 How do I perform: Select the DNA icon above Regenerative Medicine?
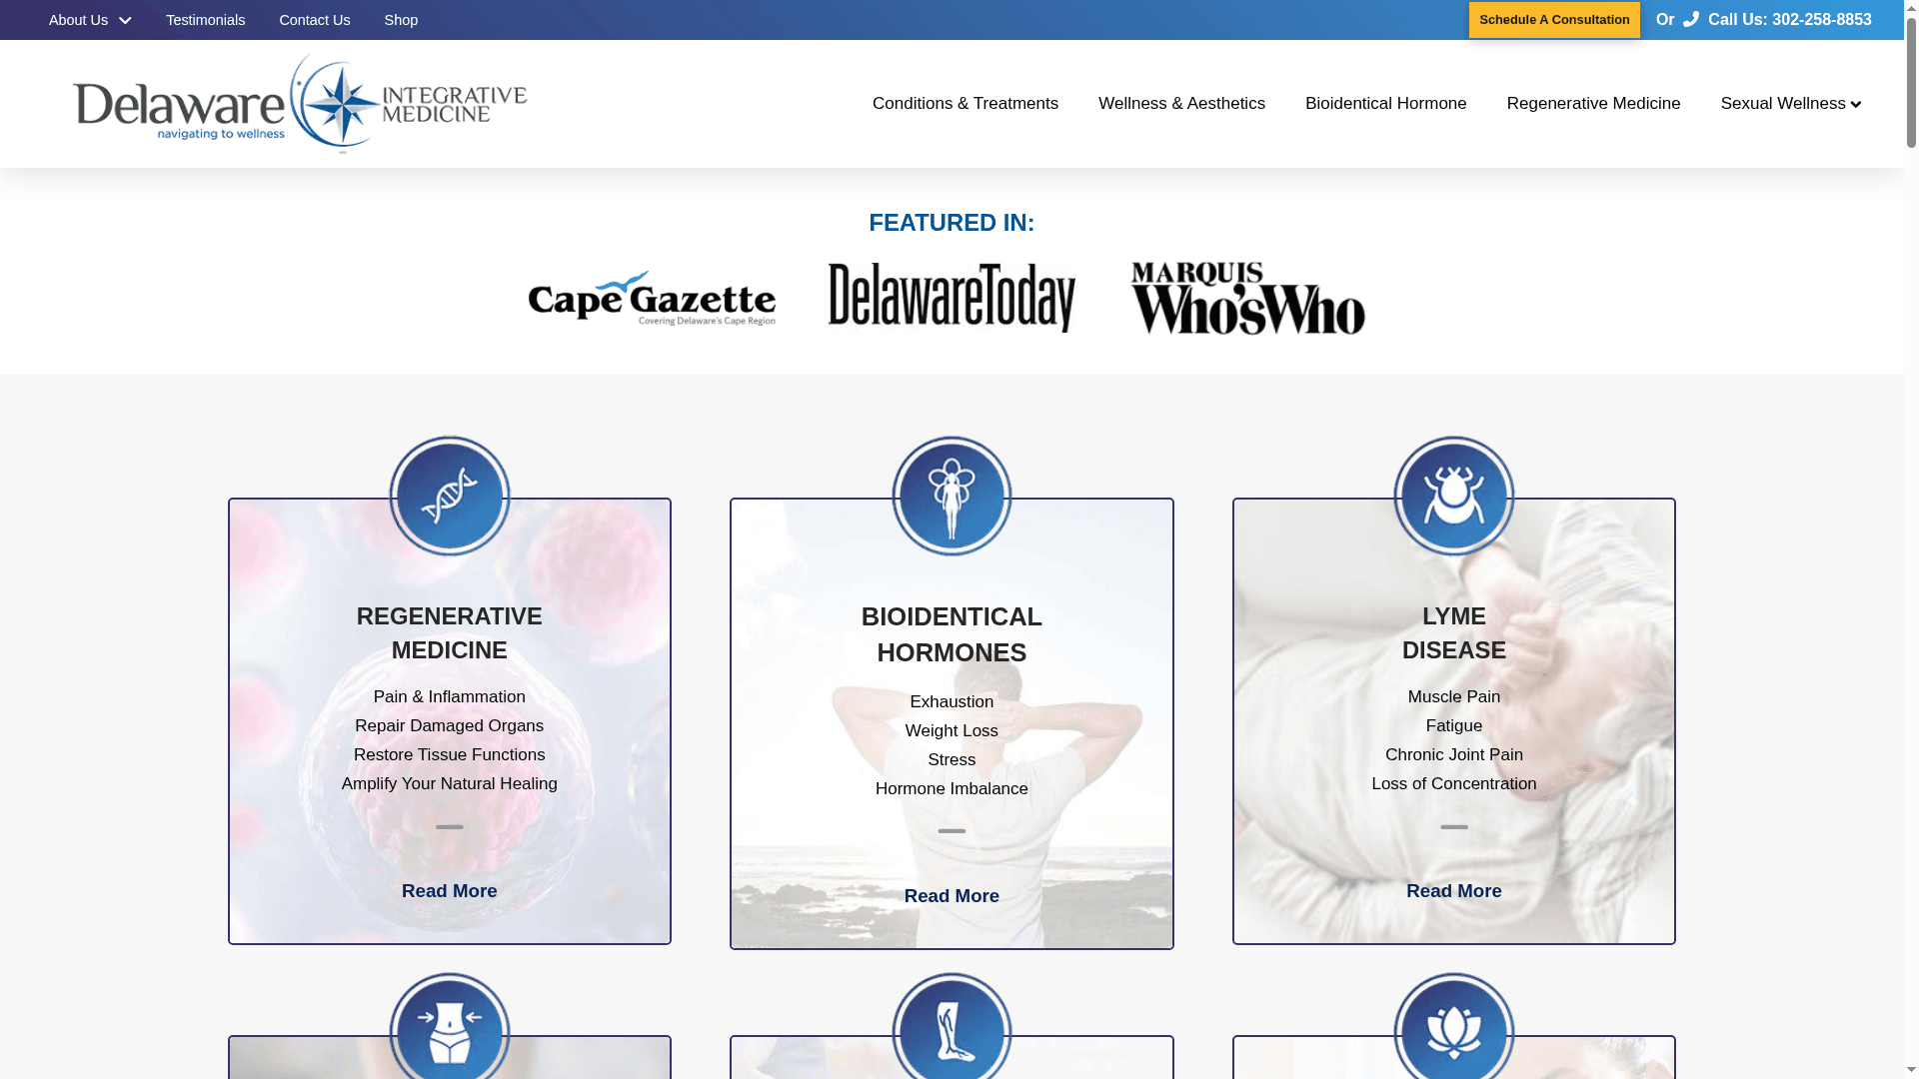point(449,496)
